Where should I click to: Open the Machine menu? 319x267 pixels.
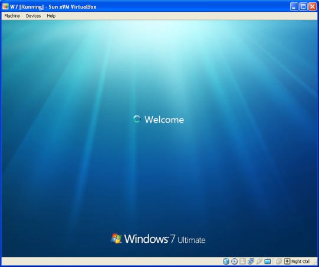(x=12, y=16)
